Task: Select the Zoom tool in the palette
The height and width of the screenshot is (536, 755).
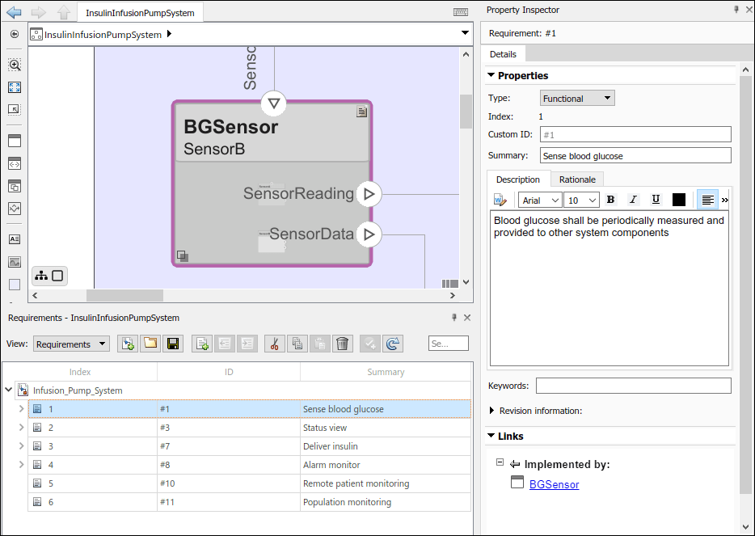Action: (x=13, y=65)
